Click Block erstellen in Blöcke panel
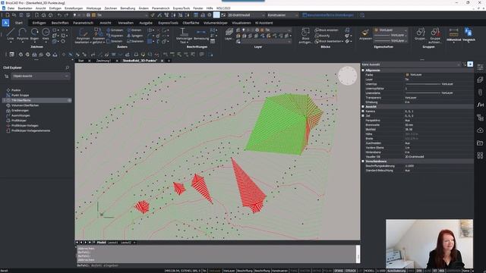Viewport: 486px width, 273px height. (x=327, y=30)
